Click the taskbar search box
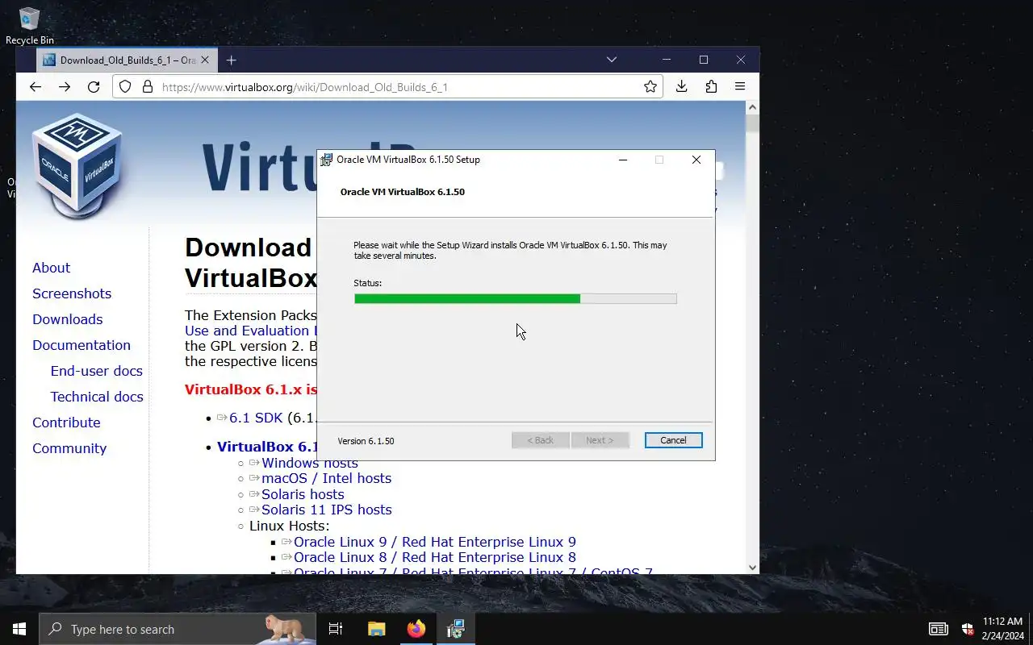The width and height of the screenshot is (1033, 645). (x=176, y=629)
